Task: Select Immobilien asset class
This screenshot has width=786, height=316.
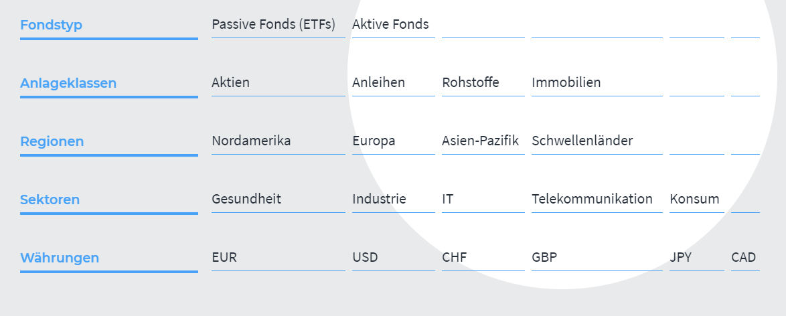Action: 566,82
